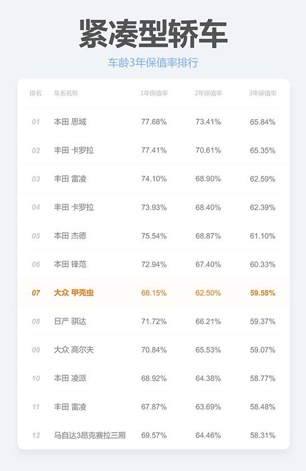This screenshot has height=471, width=306.
Task: Open the 本田 思域 row entry
Action: click(x=70, y=122)
